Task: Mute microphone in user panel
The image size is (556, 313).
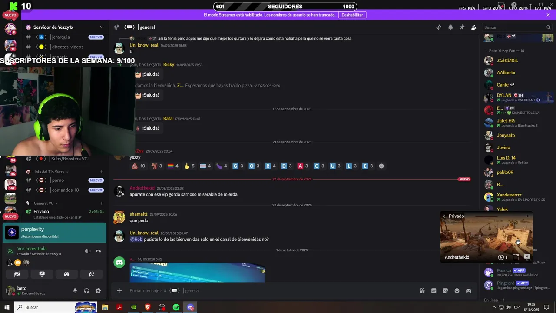Action: pyautogui.click(x=75, y=291)
